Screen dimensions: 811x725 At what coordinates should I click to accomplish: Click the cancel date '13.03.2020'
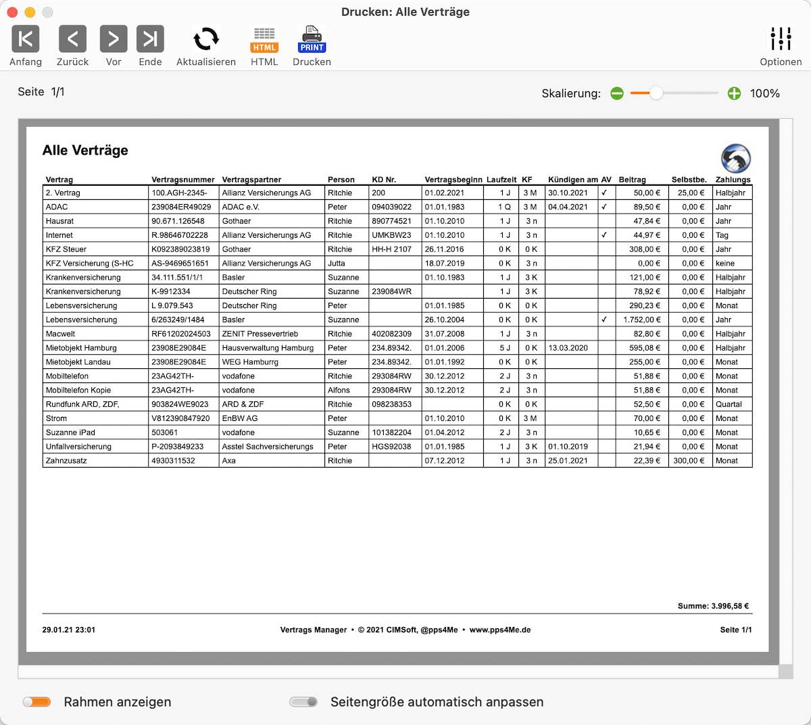568,348
